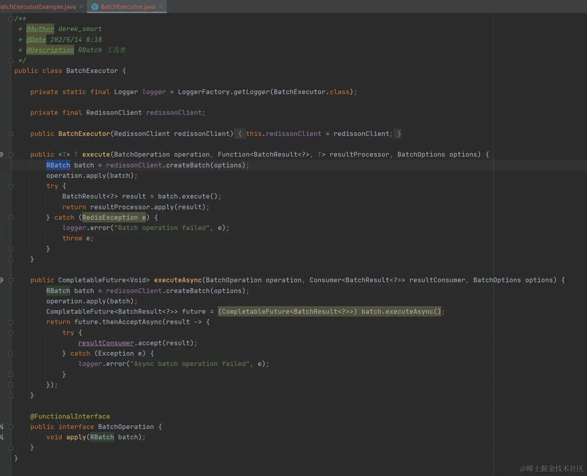Click the @FunctionalInterface annotation
Image resolution: width=587 pixels, height=476 pixels.
click(70, 417)
